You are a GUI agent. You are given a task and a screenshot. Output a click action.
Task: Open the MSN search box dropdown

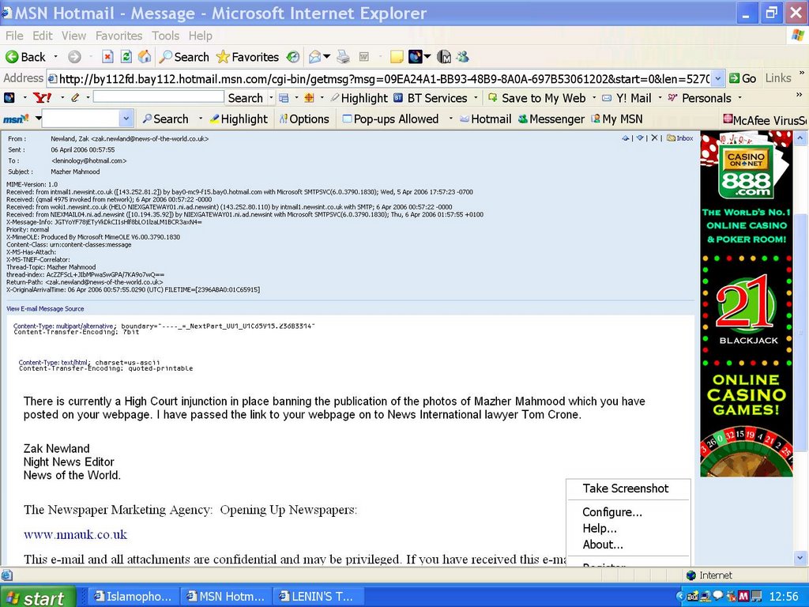tap(126, 119)
